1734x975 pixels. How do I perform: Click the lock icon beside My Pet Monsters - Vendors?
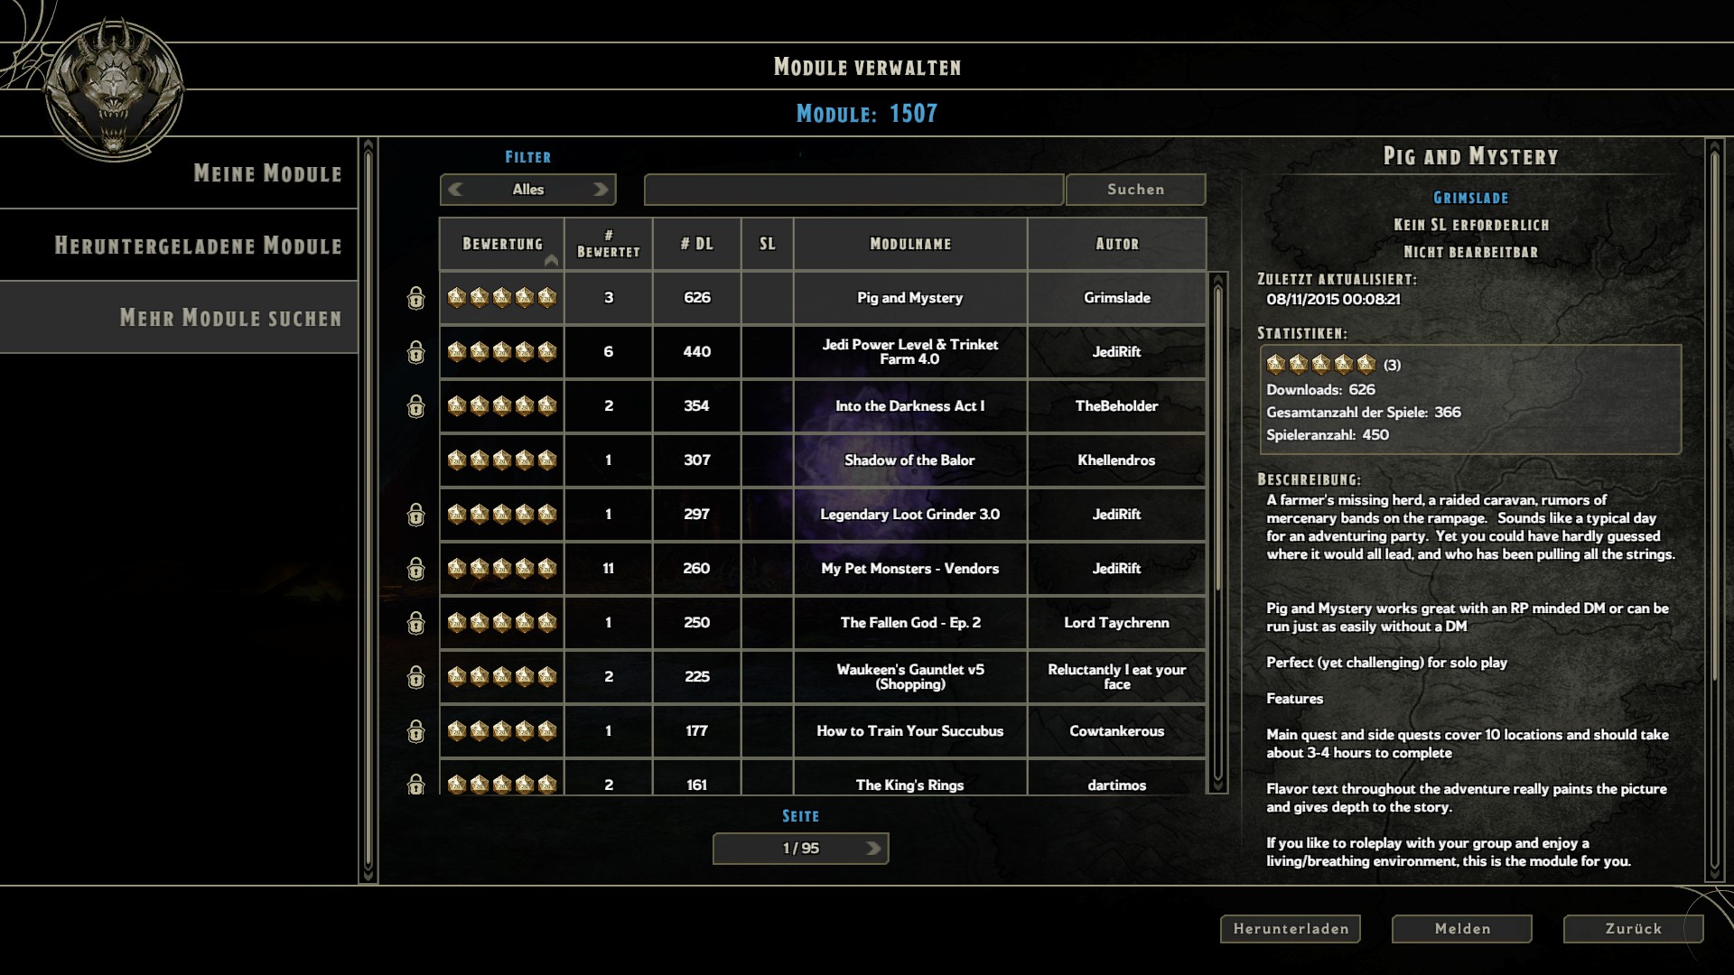pyautogui.click(x=415, y=569)
